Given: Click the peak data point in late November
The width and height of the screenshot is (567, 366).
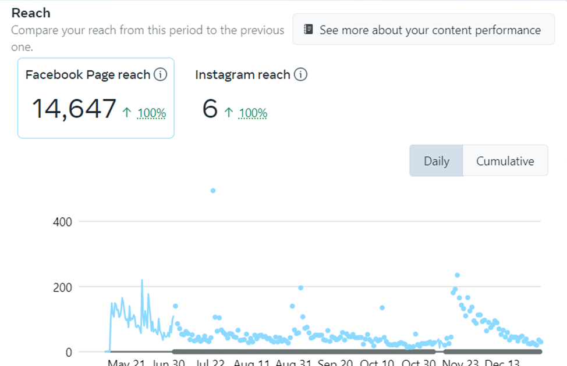Looking at the screenshot, I should (457, 275).
